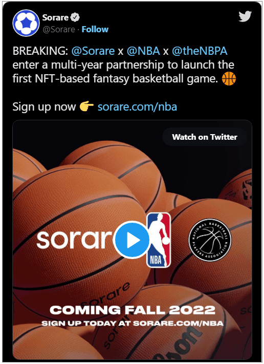This screenshot has width=264, height=364.
Task: Click the Watch on Twitter button
Action: [x=204, y=137]
